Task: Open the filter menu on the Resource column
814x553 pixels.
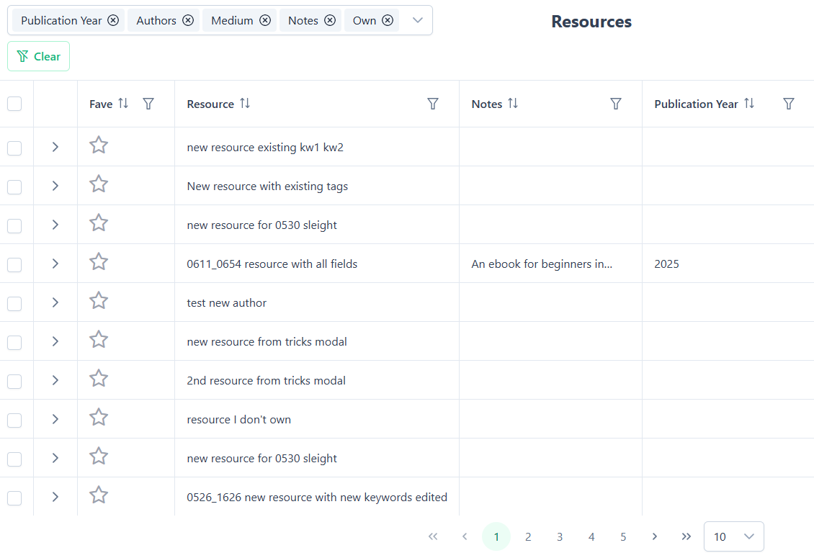Action: click(x=433, y=104)
